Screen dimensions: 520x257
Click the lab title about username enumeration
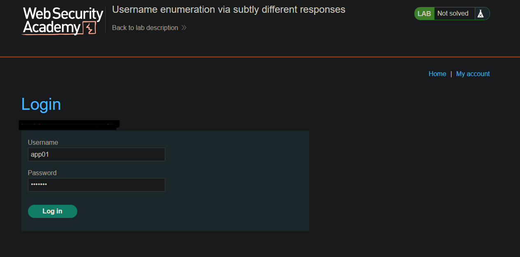[x=229, y=9]
